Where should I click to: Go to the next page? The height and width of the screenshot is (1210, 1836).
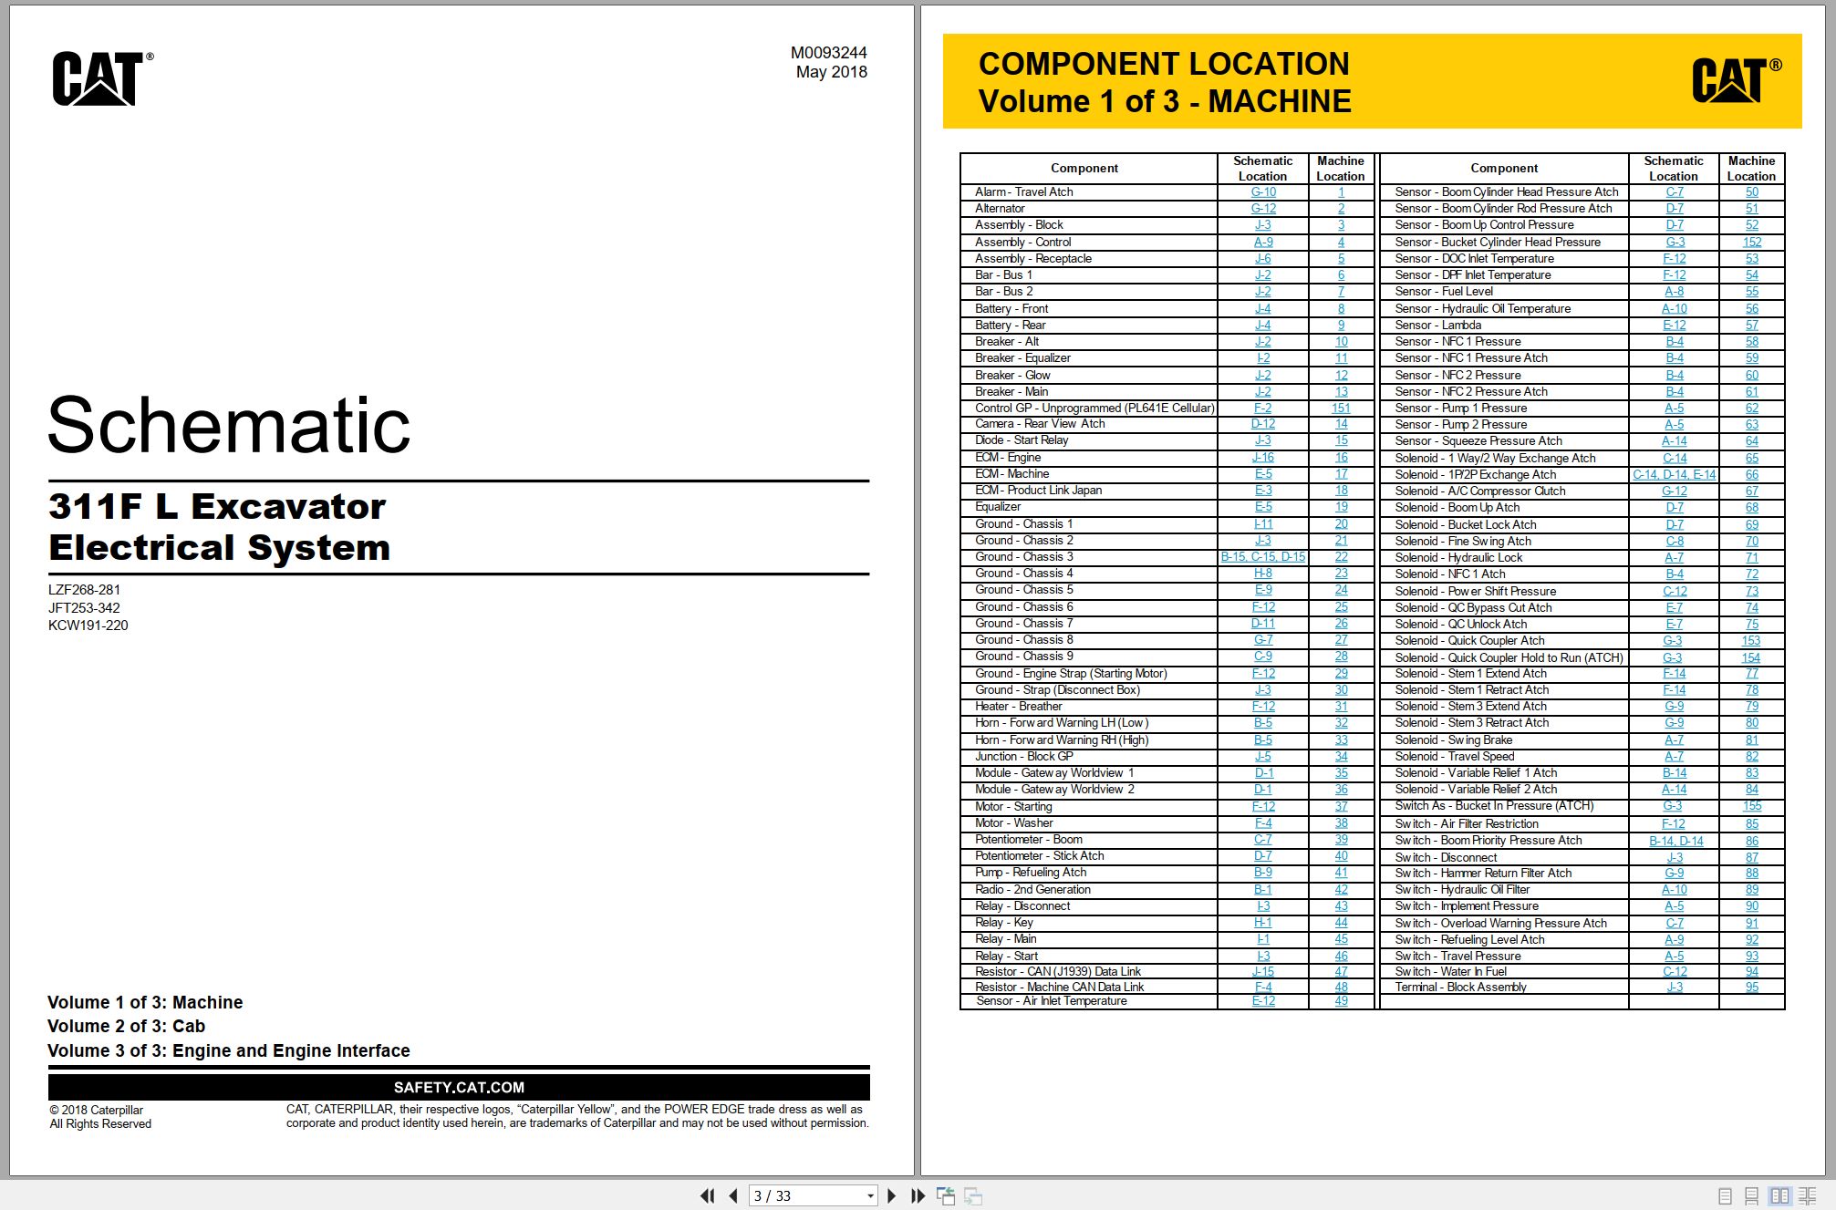click(892, 1195)
